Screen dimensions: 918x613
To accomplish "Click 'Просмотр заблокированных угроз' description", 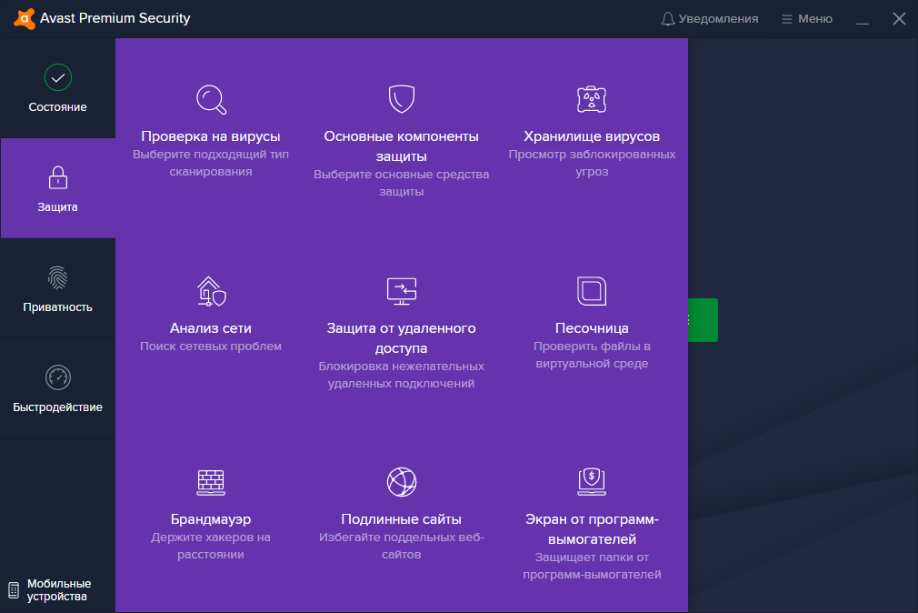I will 592,163.
